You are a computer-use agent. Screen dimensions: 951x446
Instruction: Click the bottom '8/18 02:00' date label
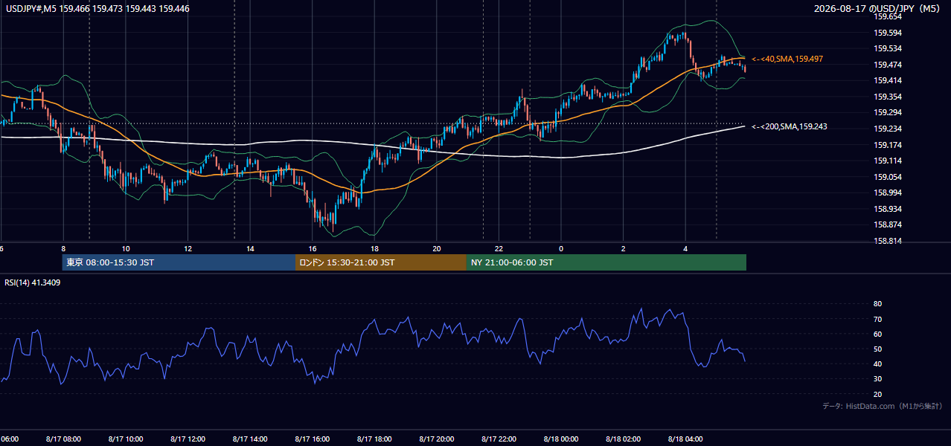624,439
